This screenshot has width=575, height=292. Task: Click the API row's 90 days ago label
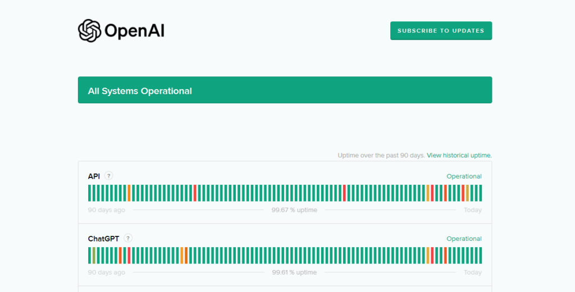pyautogui.click(x=106, y=210)
